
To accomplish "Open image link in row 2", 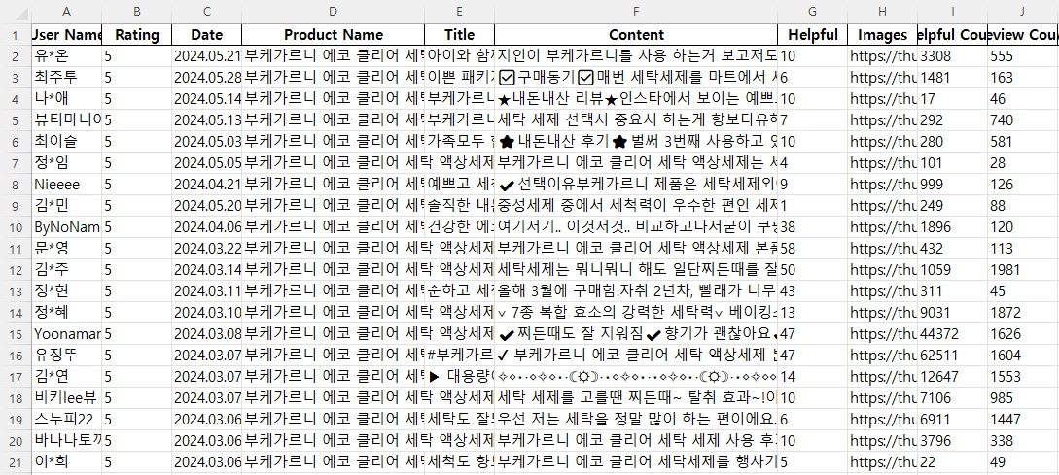I will tap(882, 56).
